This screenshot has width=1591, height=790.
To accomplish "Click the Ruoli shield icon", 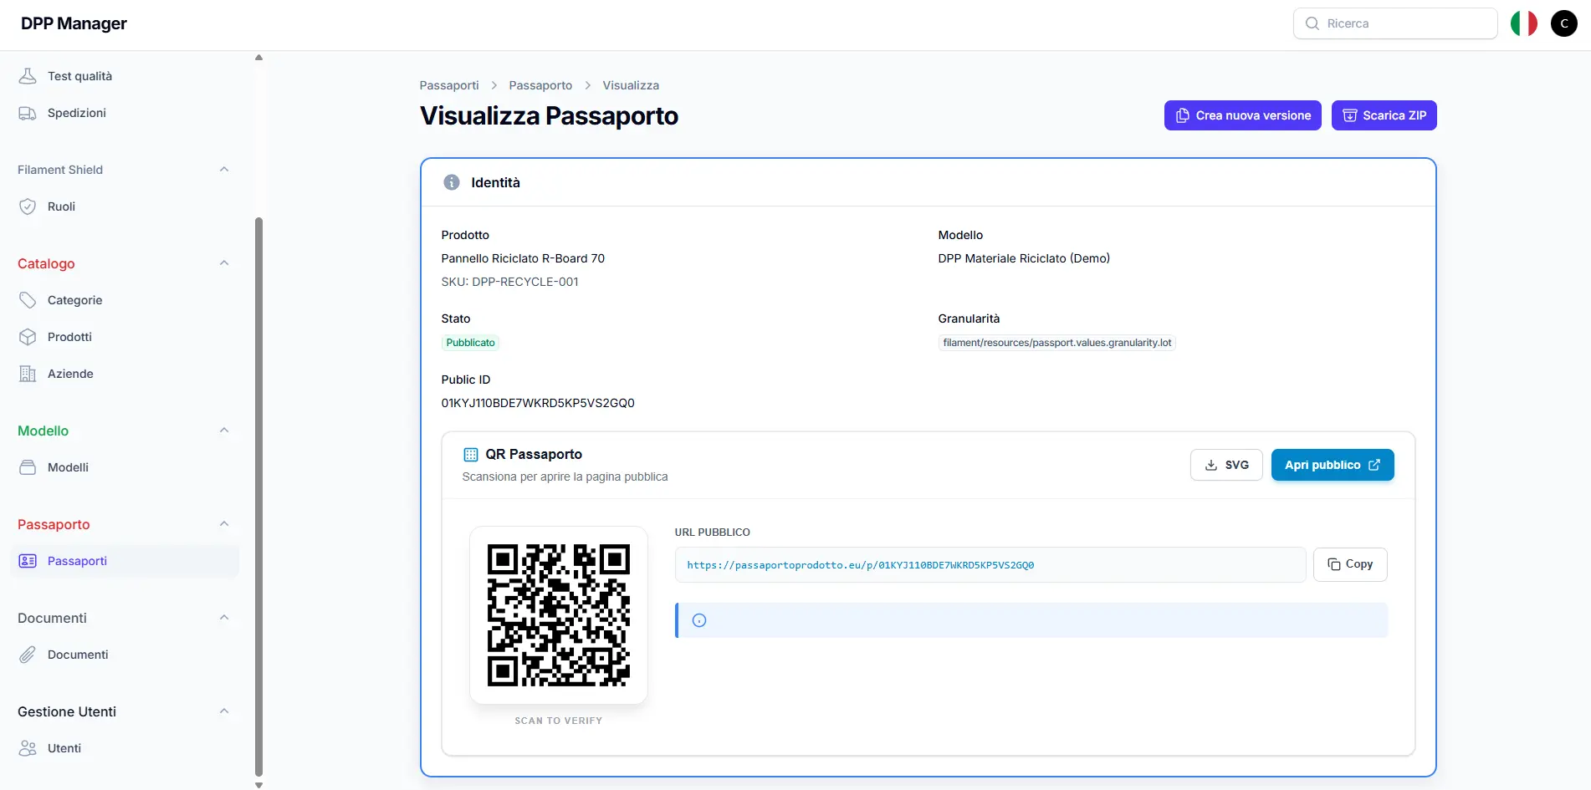I will [28, 206].
